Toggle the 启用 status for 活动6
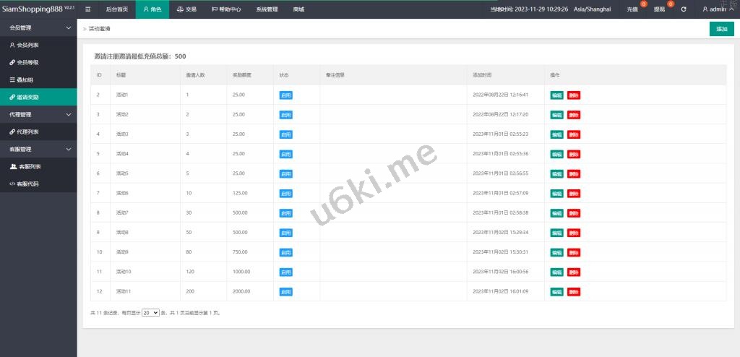Screen dimensions: 740x357 285,193
